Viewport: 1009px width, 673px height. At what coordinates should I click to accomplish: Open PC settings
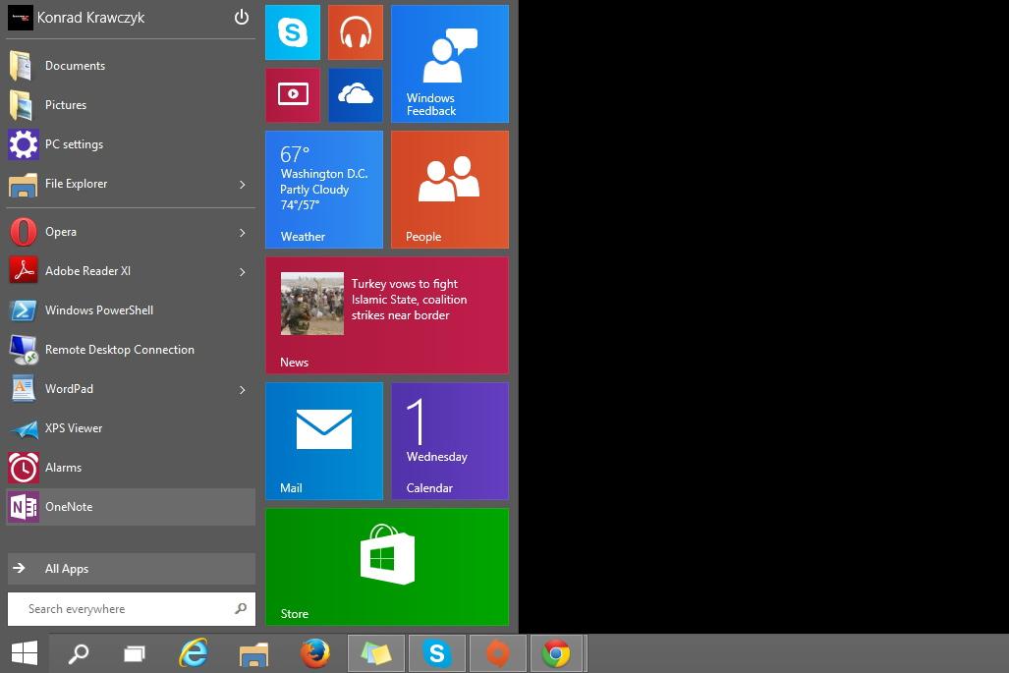click(131, 144)
